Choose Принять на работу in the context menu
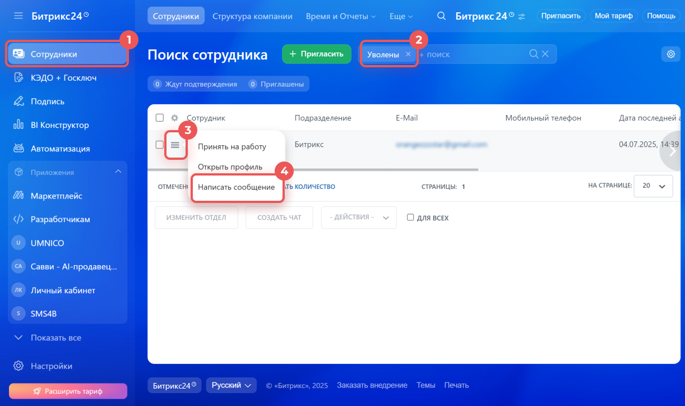Viewport: 685px width, 406px height. click(x=232, y=146)
